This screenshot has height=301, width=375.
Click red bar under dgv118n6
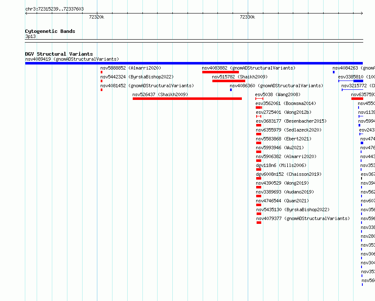pyautogui.click(x=259, y=169)
